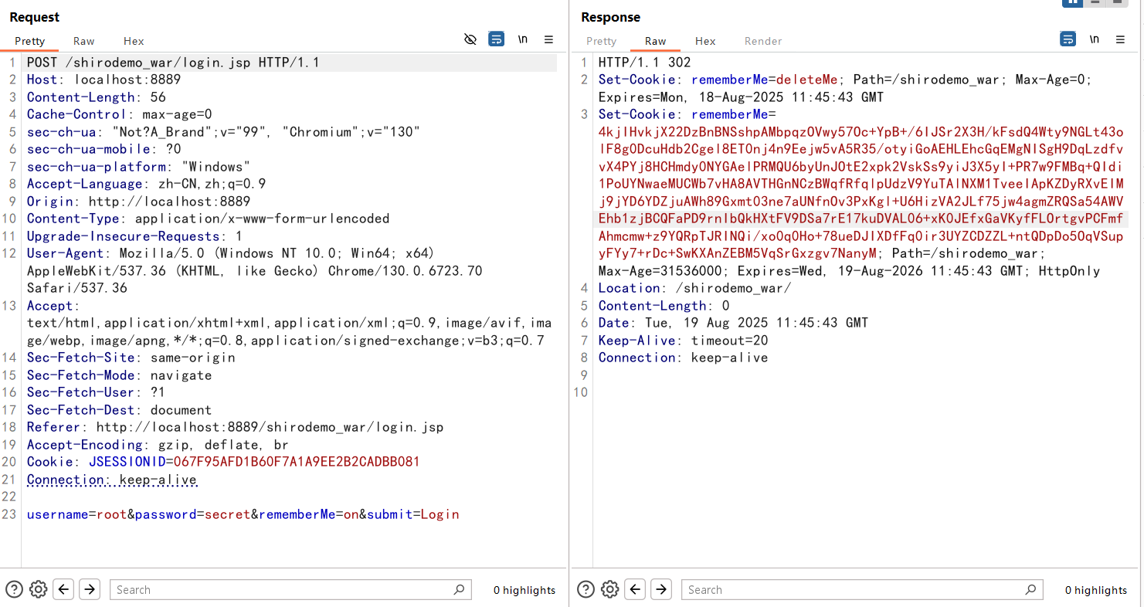Click the help icon under Request panel

tap(13, 589)
